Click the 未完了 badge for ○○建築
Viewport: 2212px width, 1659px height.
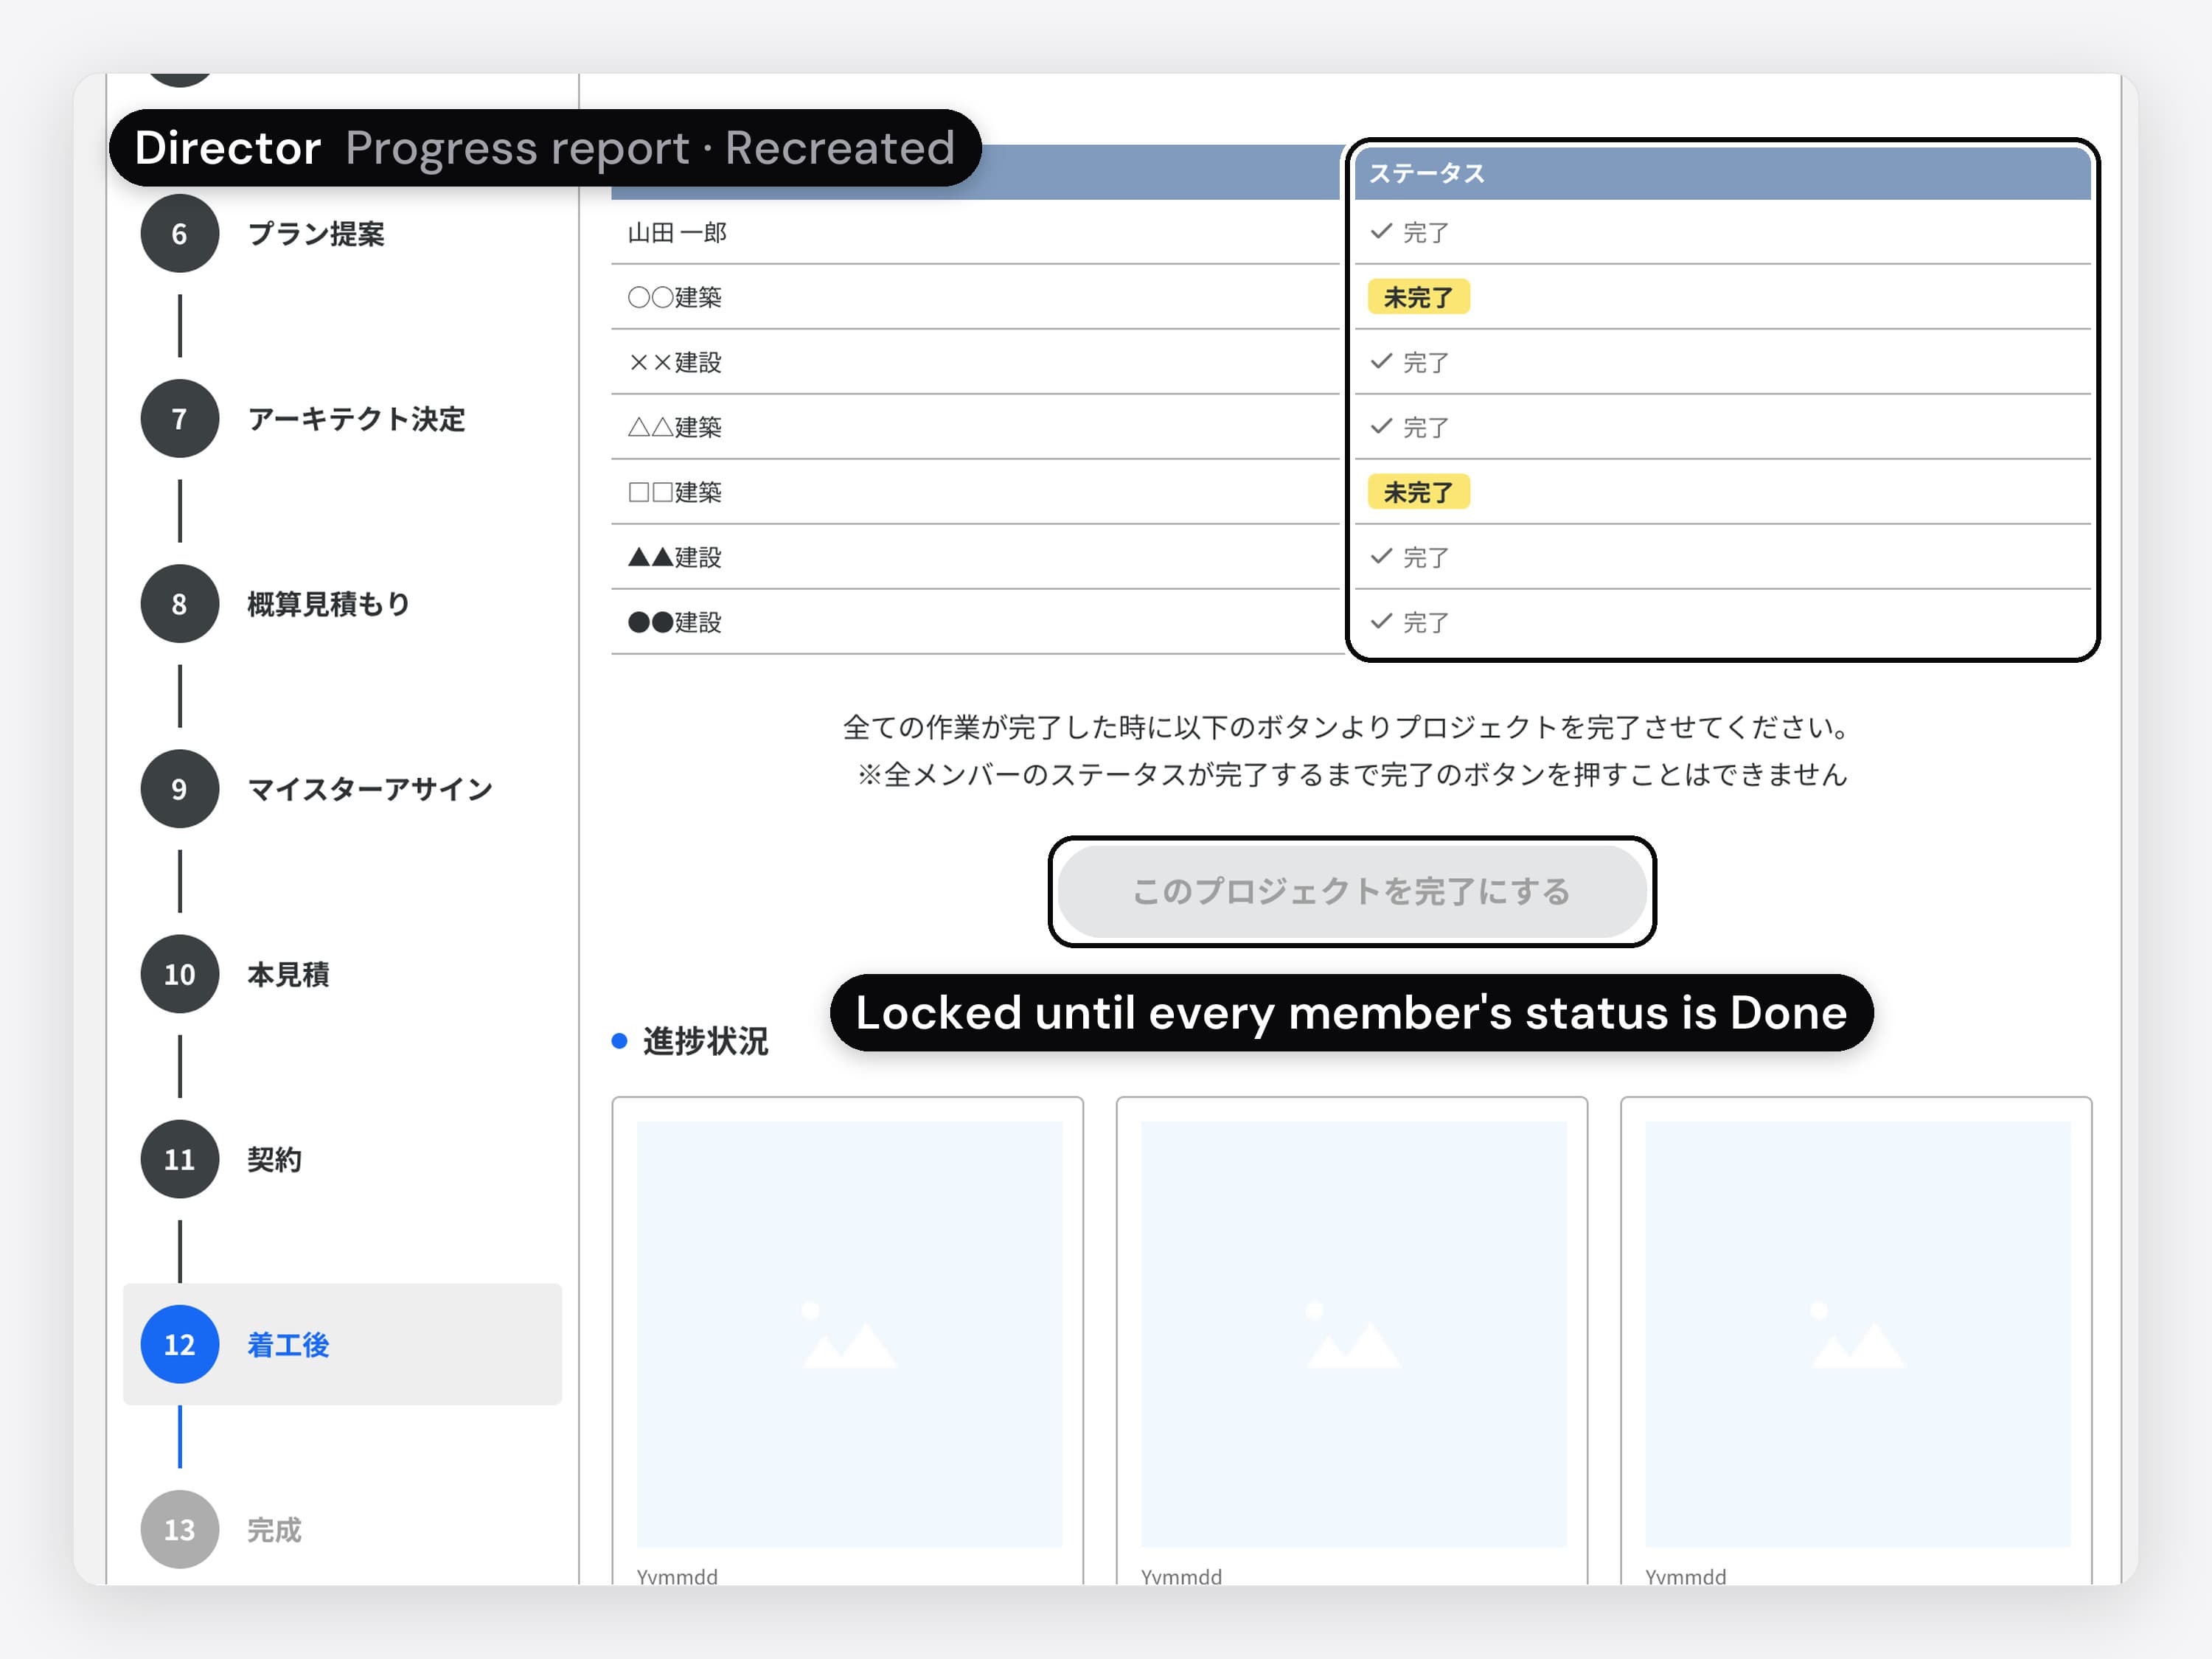click(x=1418, y=297)
